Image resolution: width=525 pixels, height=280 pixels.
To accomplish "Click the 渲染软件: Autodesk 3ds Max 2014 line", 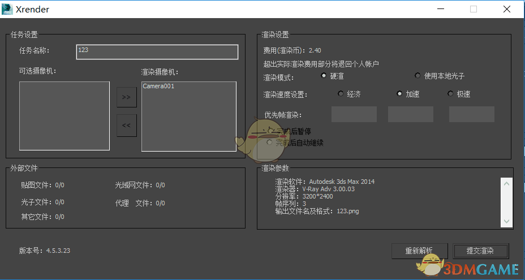I will (325, 182).
